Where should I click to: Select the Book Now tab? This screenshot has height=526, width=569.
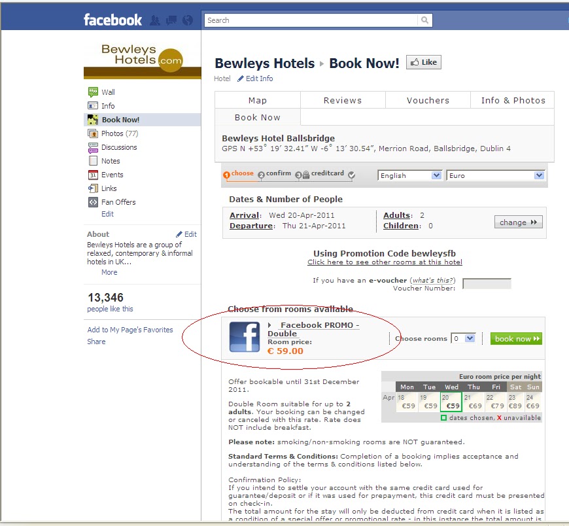tap(258, 117)
